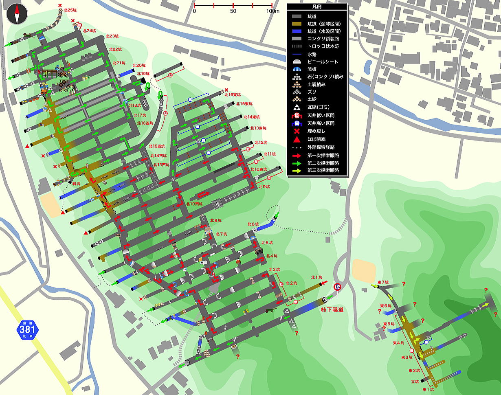The height and width of the screenshot is (395, 501).
Task: Click the Route 381 prefectural road sign
Action: click(x=27, y=329)
